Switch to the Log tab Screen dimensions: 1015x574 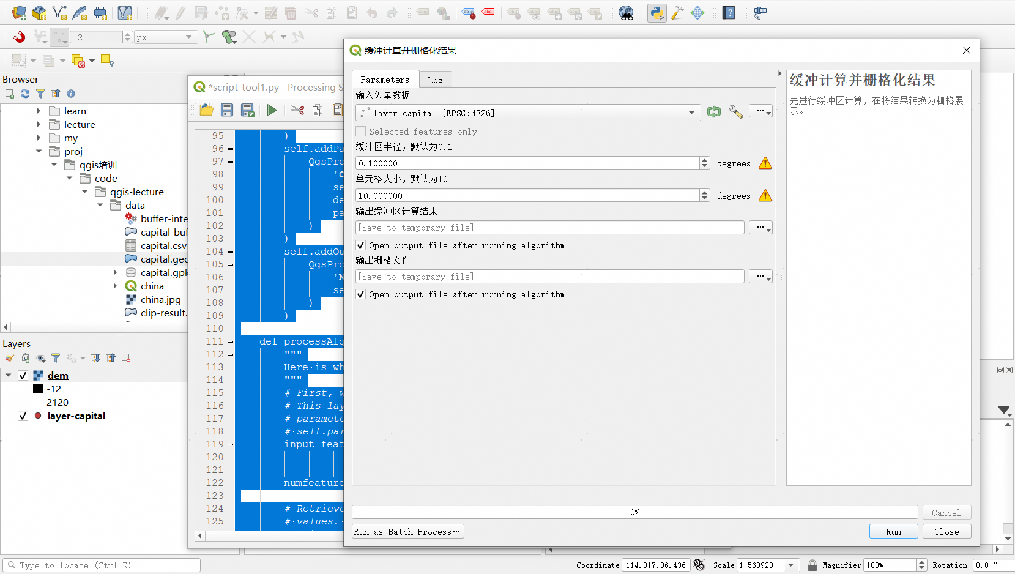tap(435, 80)
